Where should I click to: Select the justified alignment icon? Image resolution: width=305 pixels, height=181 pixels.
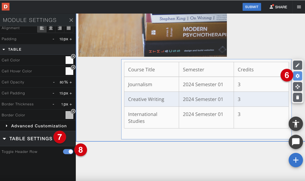[68, 28]
